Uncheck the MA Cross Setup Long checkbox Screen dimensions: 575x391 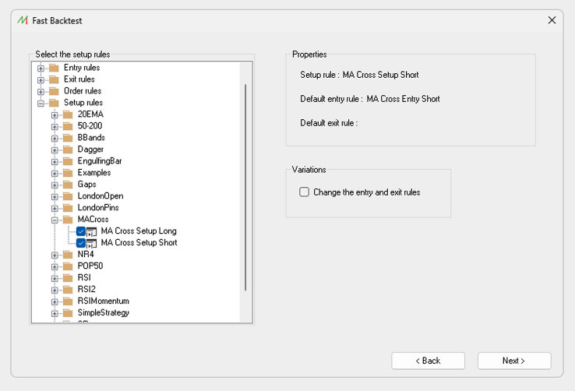tap(81, 231)
